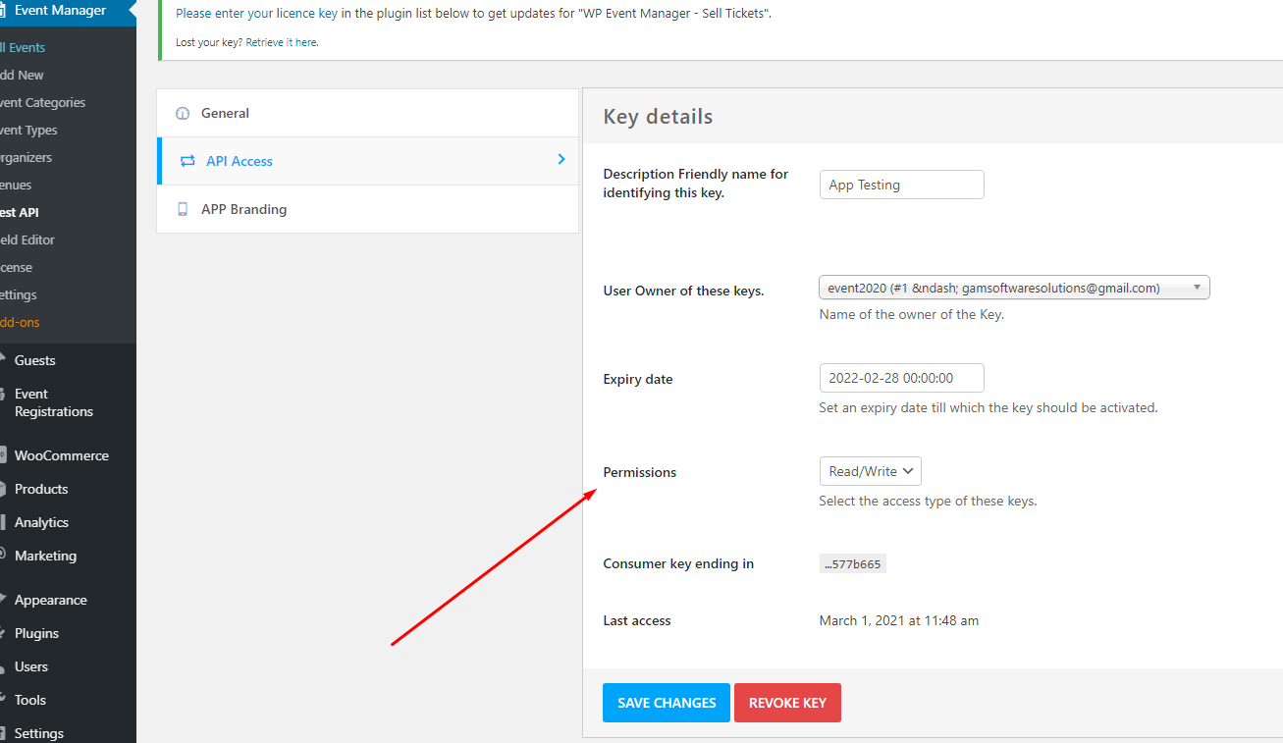This screenshot has height=743, width=1283.
Task: Click the Products sidebar icon
Action: [x=6, y=488]
